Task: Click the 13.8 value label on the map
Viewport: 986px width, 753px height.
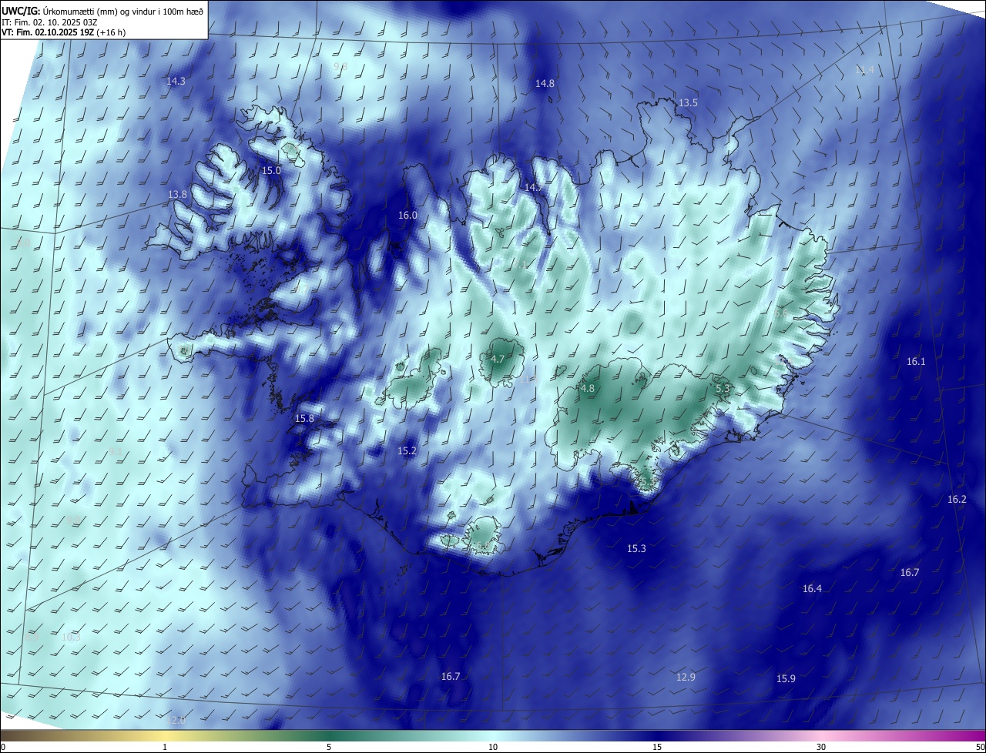Action: (177, 195)
